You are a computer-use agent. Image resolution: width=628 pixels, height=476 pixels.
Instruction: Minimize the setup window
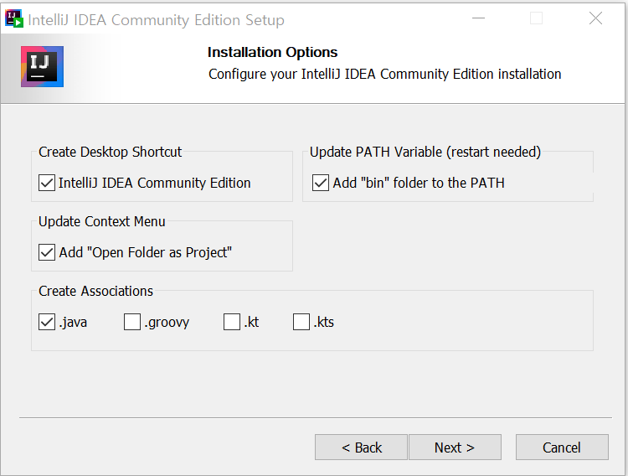tap(478, 19)
